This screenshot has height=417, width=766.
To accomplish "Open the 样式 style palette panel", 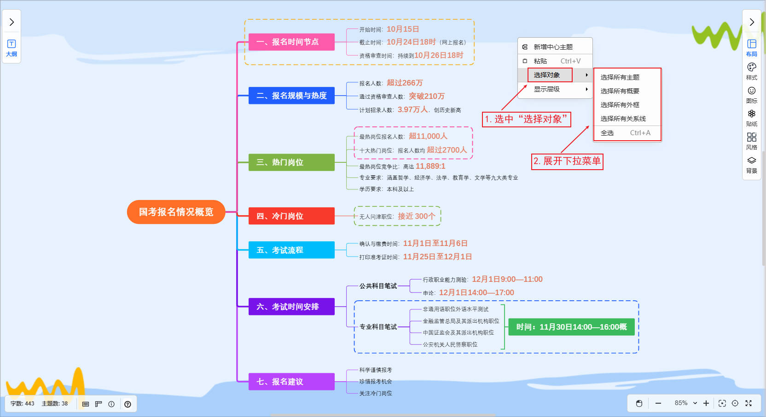I will point(751,71).
